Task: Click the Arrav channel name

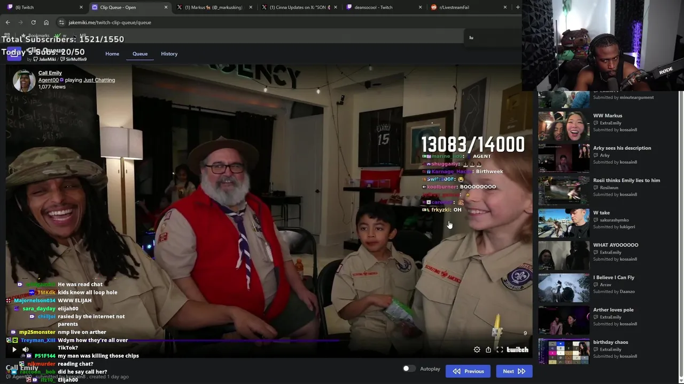Action: 605,285
